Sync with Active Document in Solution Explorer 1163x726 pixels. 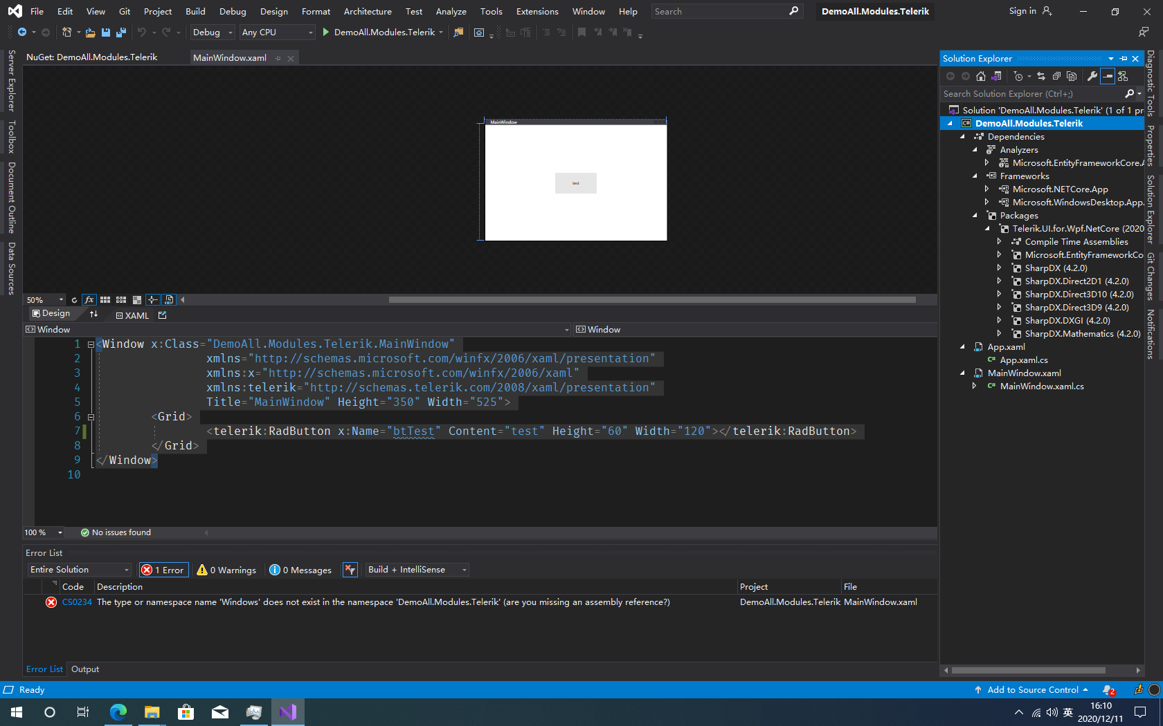[1041, 76]
